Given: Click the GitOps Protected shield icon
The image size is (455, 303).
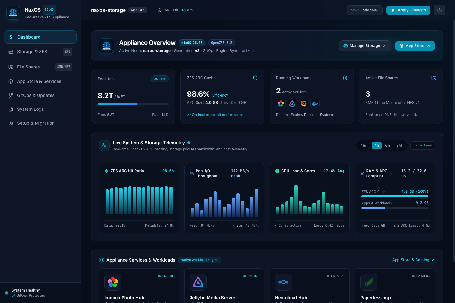Looking at the screenshot, I should pyautogui.click(x=13, y=296).
